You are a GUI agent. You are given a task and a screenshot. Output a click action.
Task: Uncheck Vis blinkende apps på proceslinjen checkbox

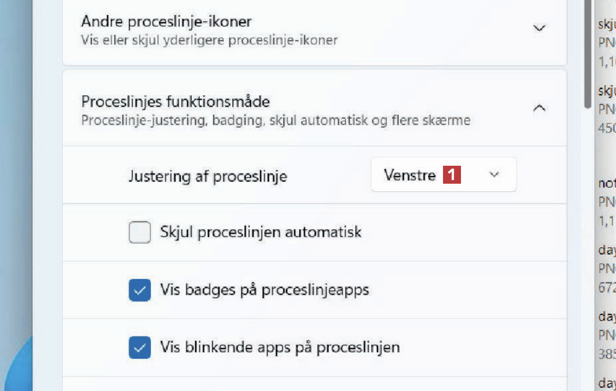(x=140, y=348)
